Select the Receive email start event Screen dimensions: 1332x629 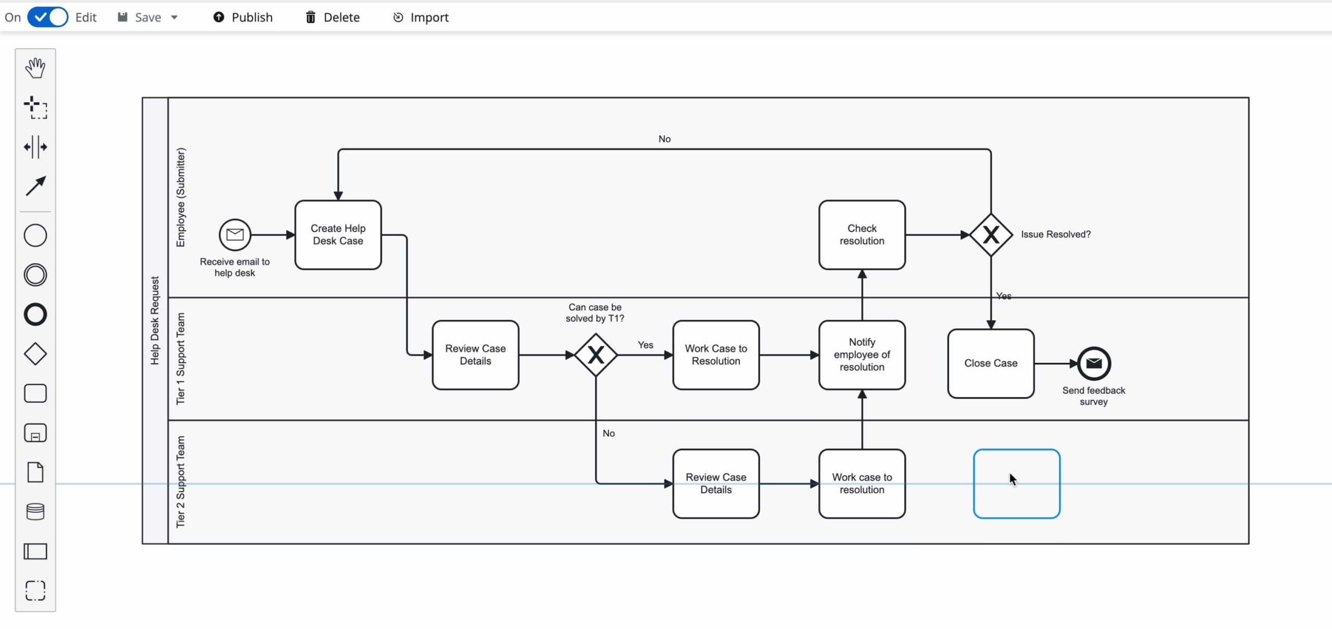[235, 235]
